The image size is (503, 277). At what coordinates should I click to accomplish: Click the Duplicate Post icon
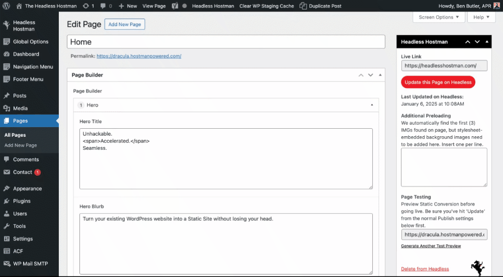pyautogui.click(x=303, y=6)
